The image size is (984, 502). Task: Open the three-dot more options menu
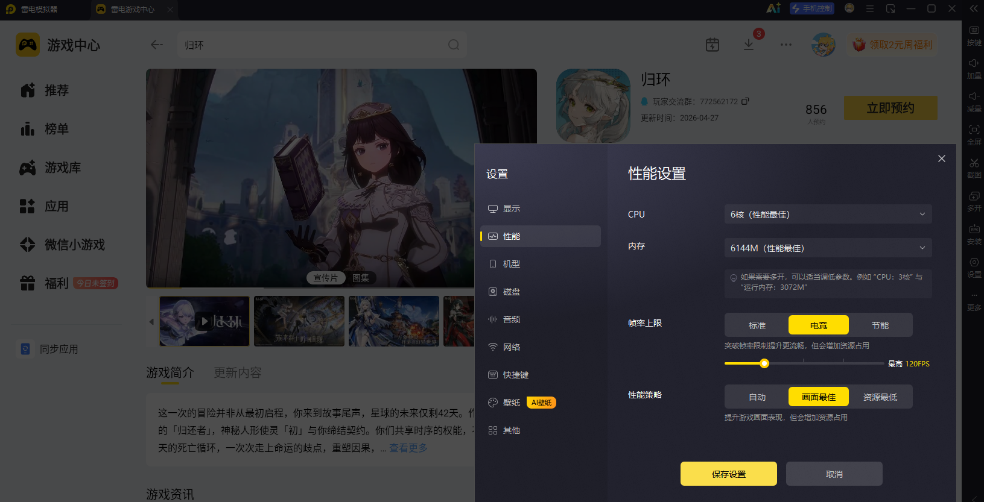point(786,45)
